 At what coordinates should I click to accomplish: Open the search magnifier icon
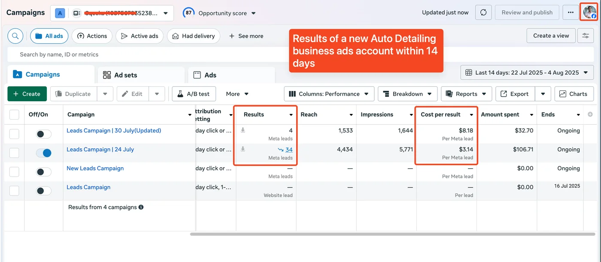pyautogui.click(x=15, y=36)
